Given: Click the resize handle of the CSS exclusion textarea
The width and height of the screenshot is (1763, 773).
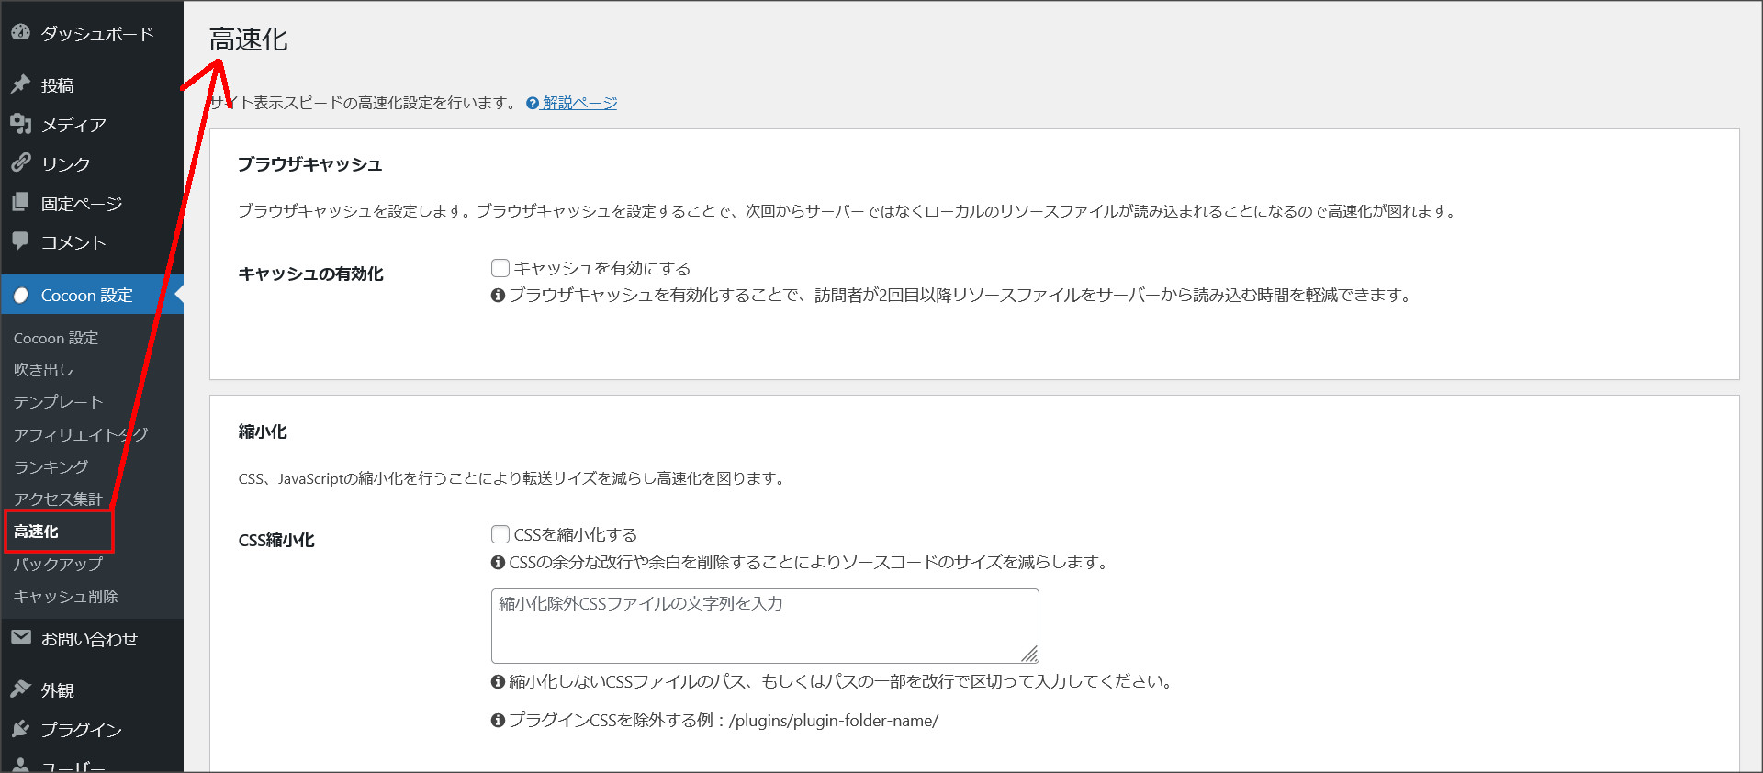Looking at the screenshot, I should [x=1030, y=655].
